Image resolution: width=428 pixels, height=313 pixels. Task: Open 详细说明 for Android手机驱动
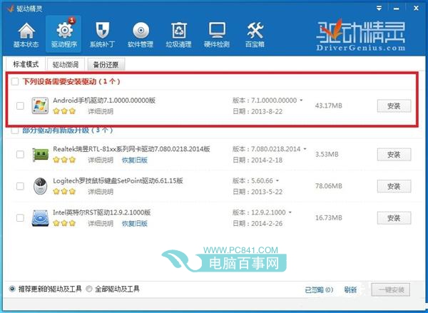click(x=101, y=111)
